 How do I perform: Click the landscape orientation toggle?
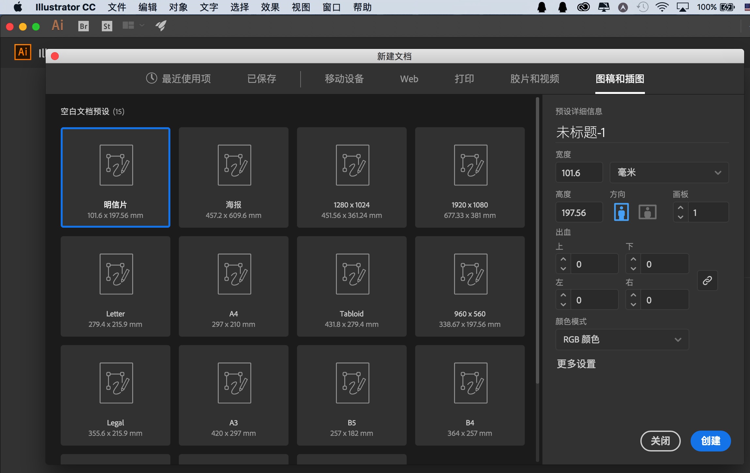pos(647,212)
